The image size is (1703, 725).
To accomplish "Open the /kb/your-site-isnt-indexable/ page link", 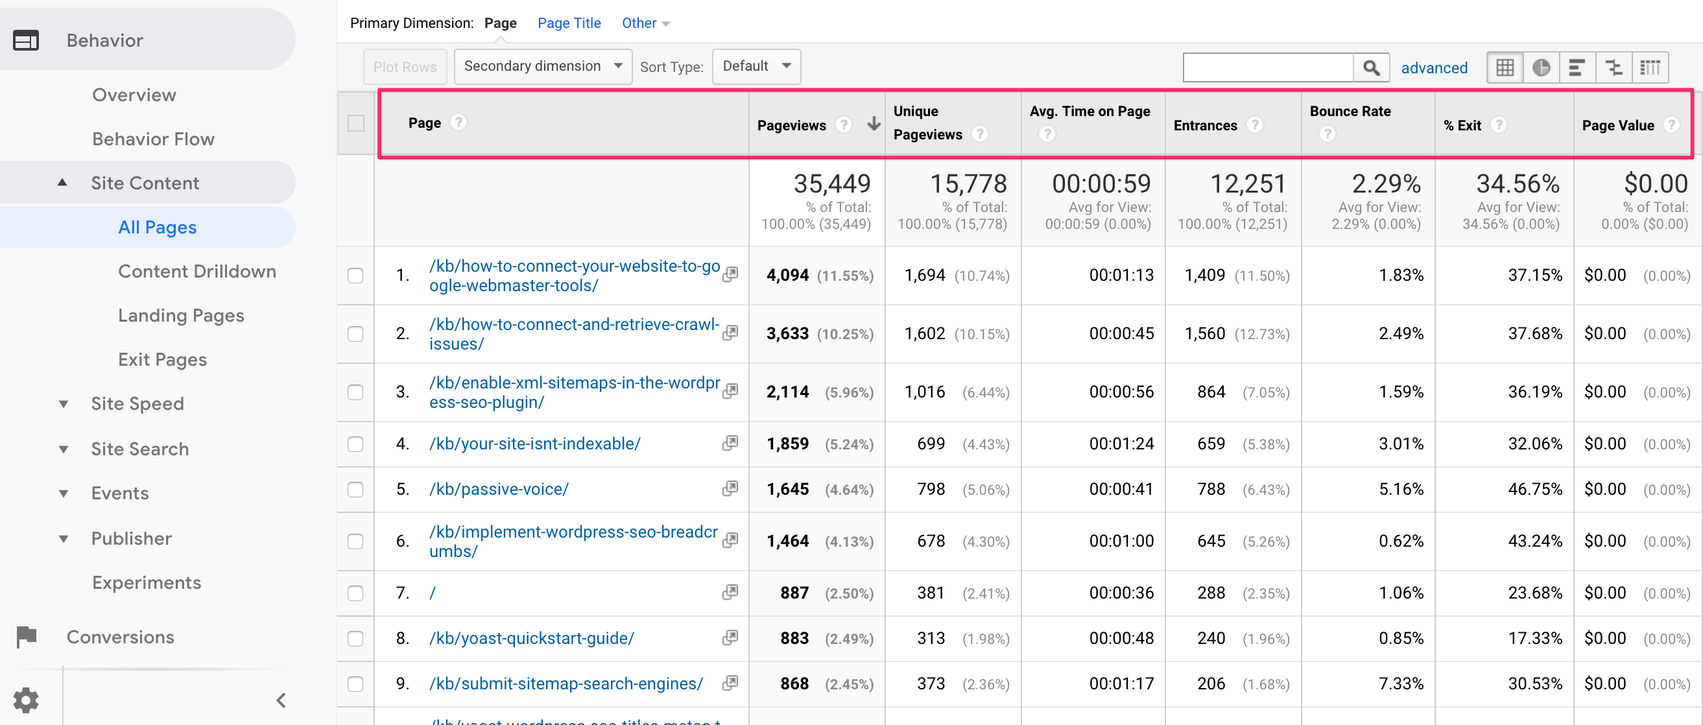I will [534, 444].
